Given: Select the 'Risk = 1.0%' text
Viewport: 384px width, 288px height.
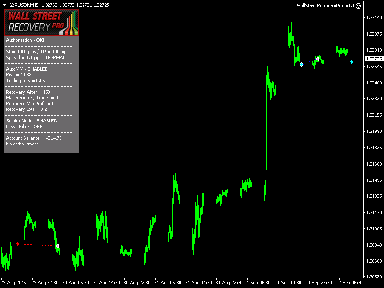Looking at the screenshot, I should click(x=19, y=75).
